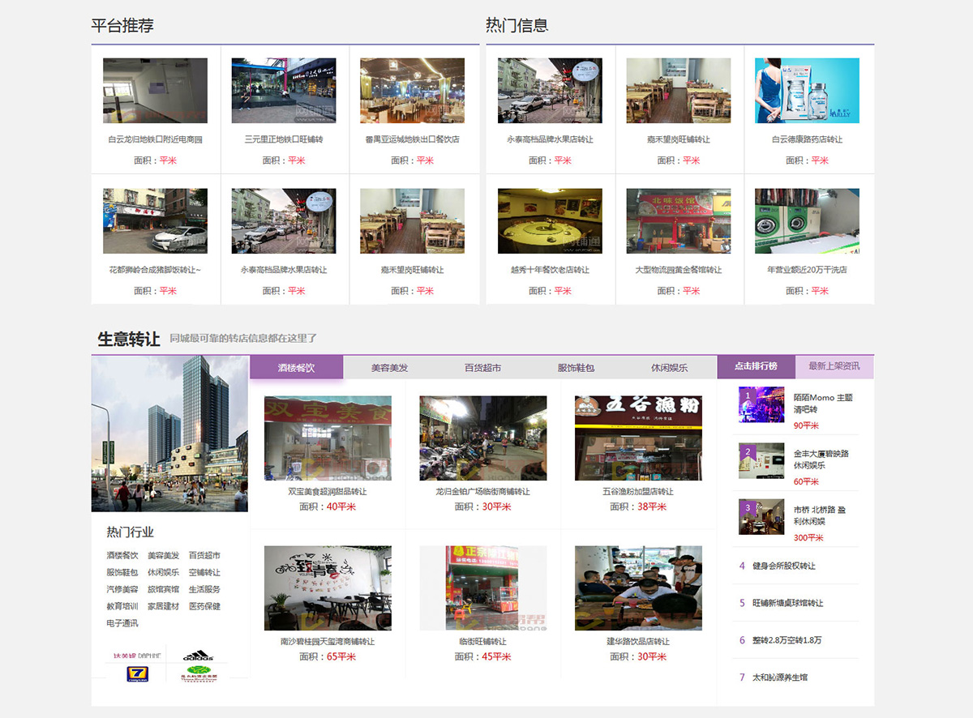Open the rank 2 金丰大厦 thumbnail
The image size is (973, 718).
(x=761, y=461)
